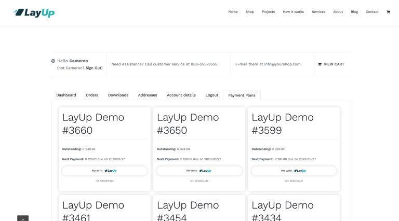
Task: Open the Account details tab
Action: pyautogui.click(x=181, y=95)
